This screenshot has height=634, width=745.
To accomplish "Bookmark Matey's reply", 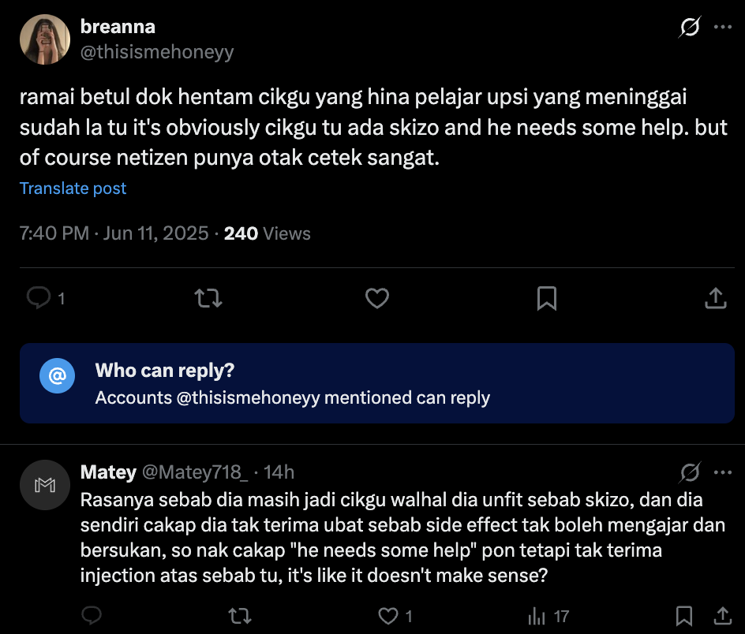I will click(x=684, y=615).
